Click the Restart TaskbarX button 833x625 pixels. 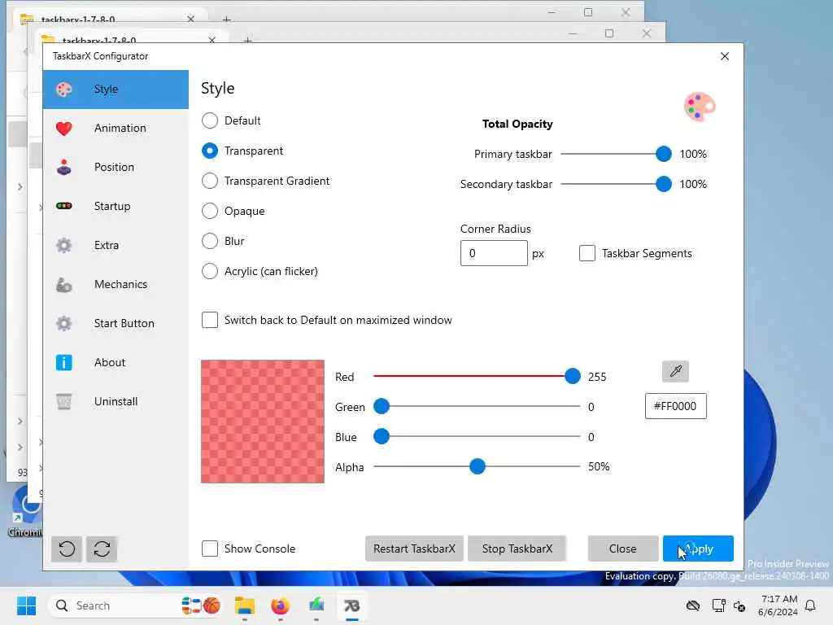tap(414, 549)
